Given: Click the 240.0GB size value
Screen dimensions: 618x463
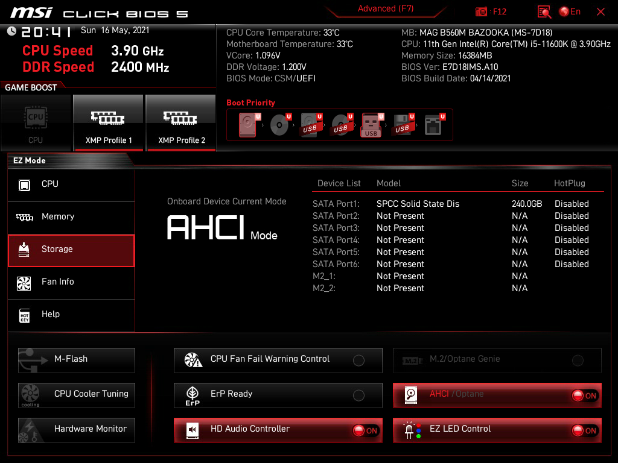Looking at the screenshot, I should (526, 204).
